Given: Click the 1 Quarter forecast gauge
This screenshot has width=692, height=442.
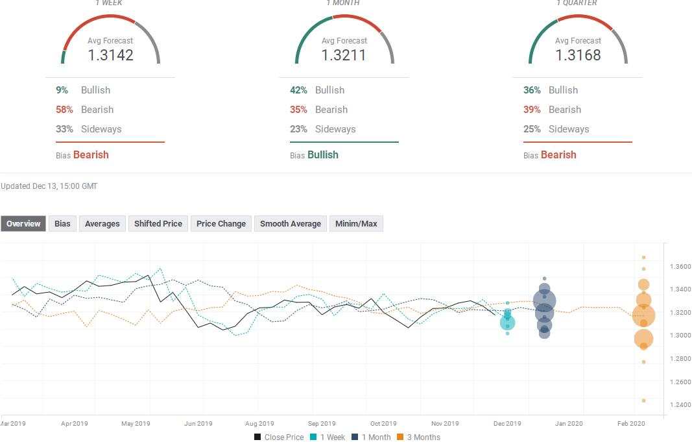Looking at the screenshot, I should coord(578,40).
